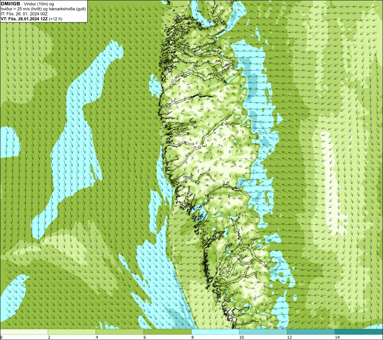The image size is (383, 340).
Task: Click the '12' label on the scale
Action: pos(289,338)
